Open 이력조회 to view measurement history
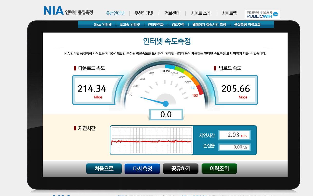The height and width of the screenshot is (196, 313). pyautogui.click(x=219, y=169)
